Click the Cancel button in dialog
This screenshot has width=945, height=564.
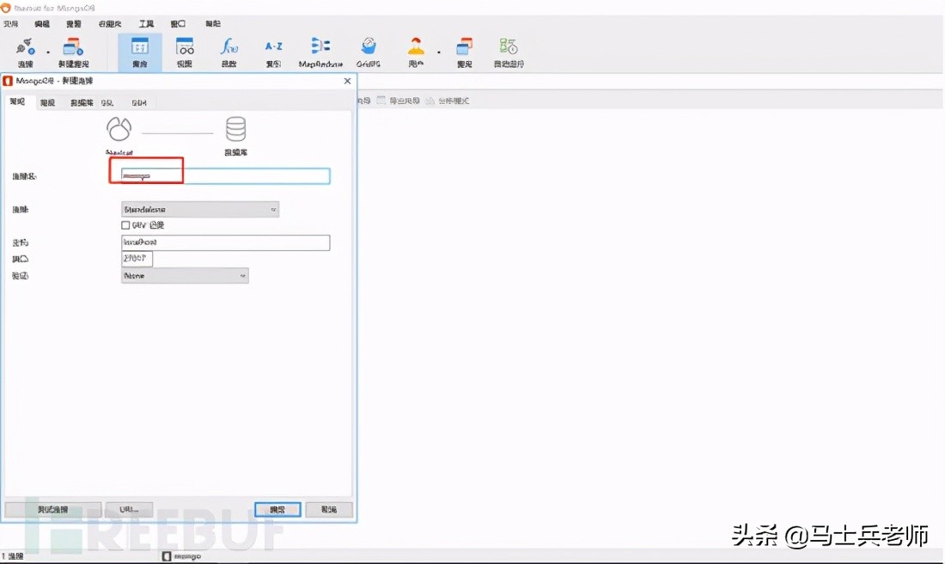point(329,509)
